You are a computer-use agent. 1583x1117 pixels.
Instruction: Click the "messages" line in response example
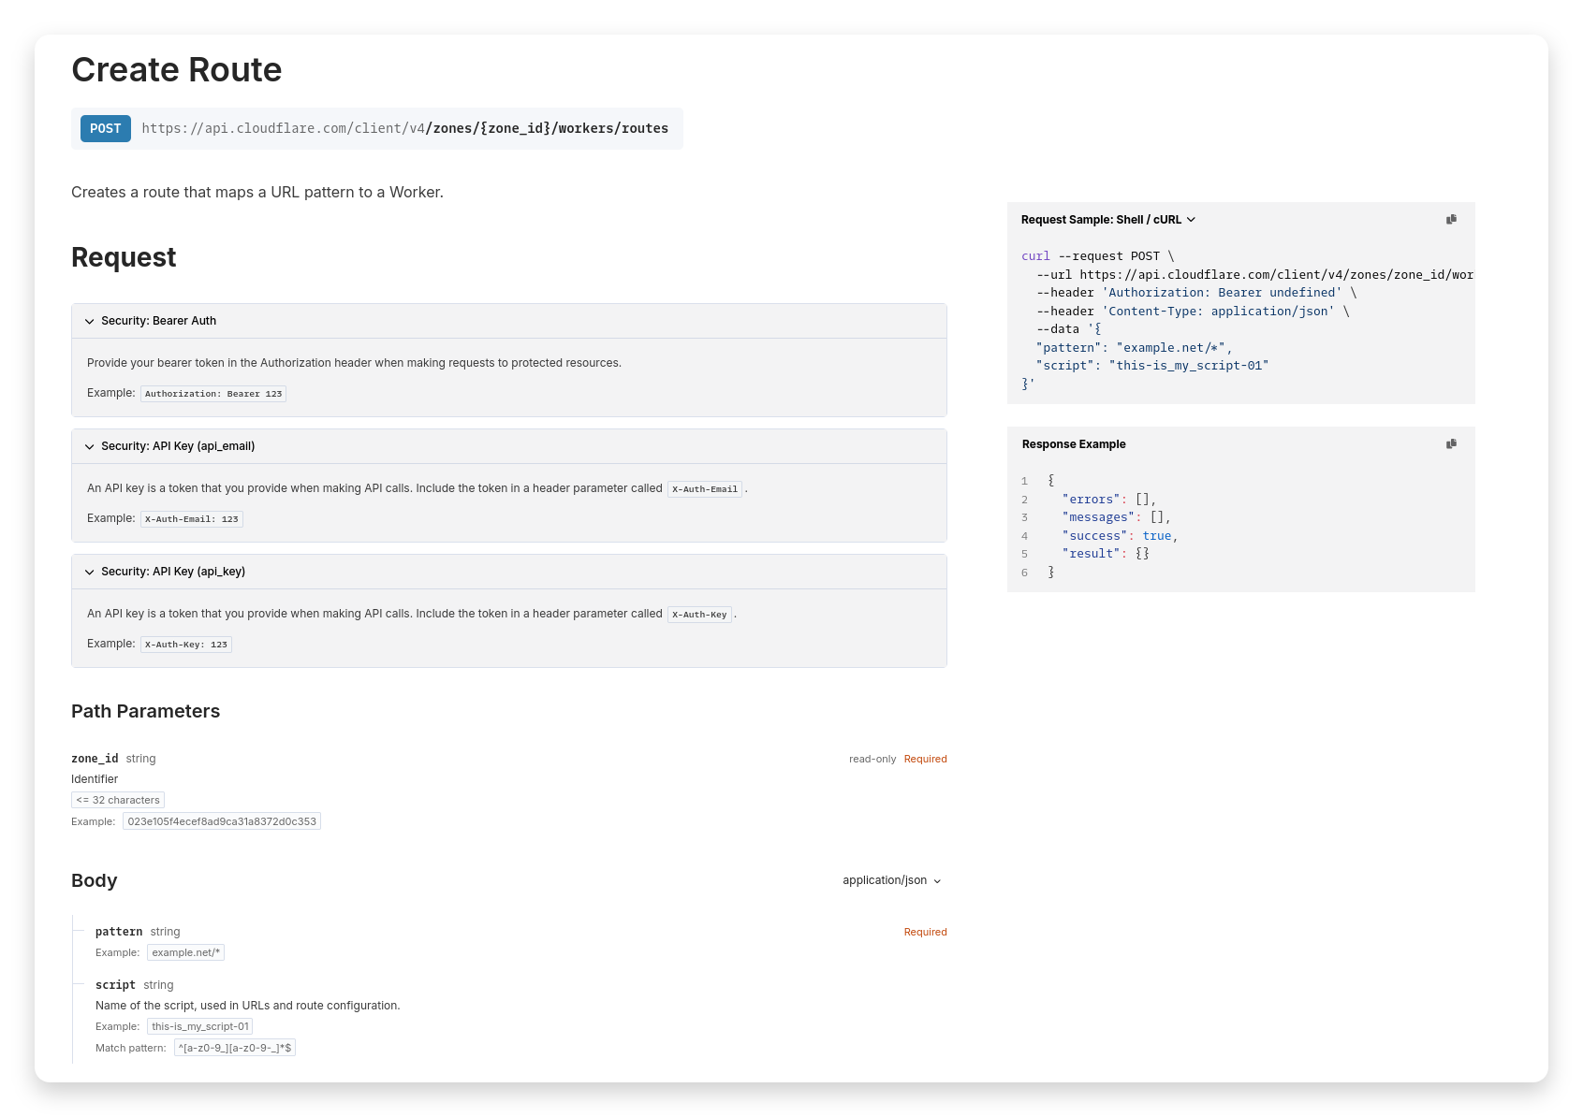click(1117, 517)
